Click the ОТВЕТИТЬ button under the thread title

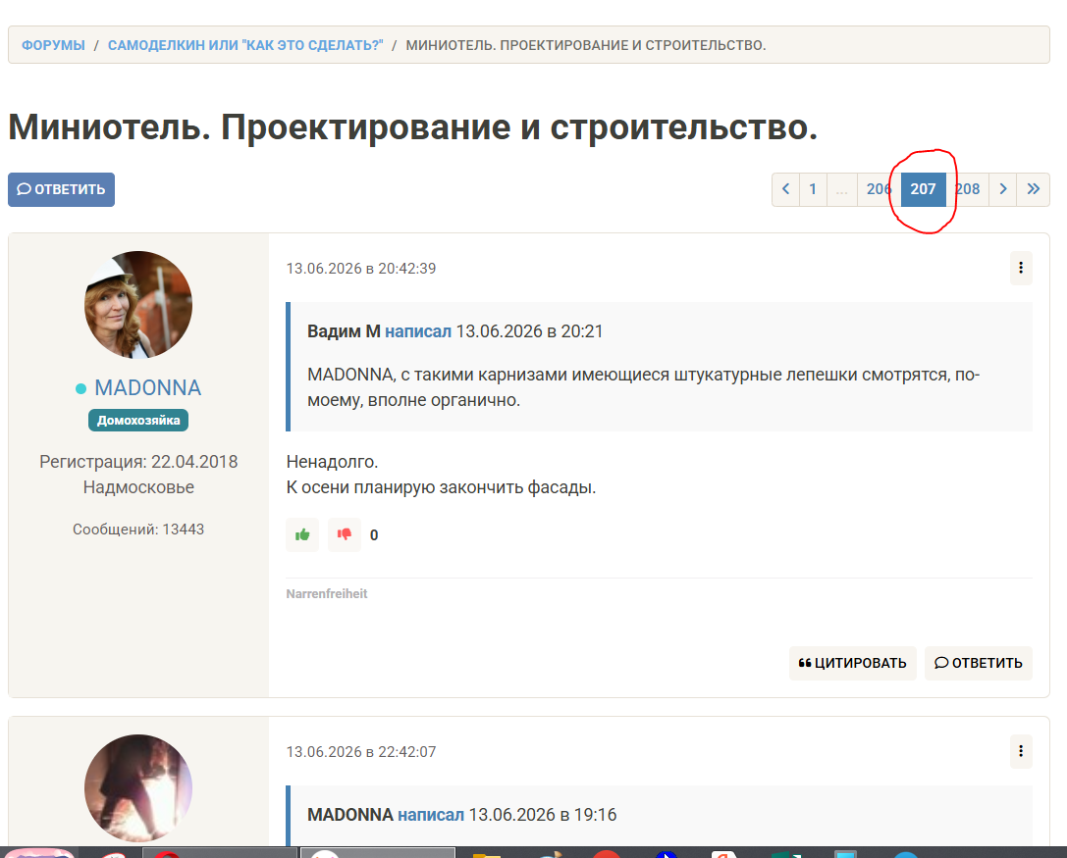coord(61,189)
